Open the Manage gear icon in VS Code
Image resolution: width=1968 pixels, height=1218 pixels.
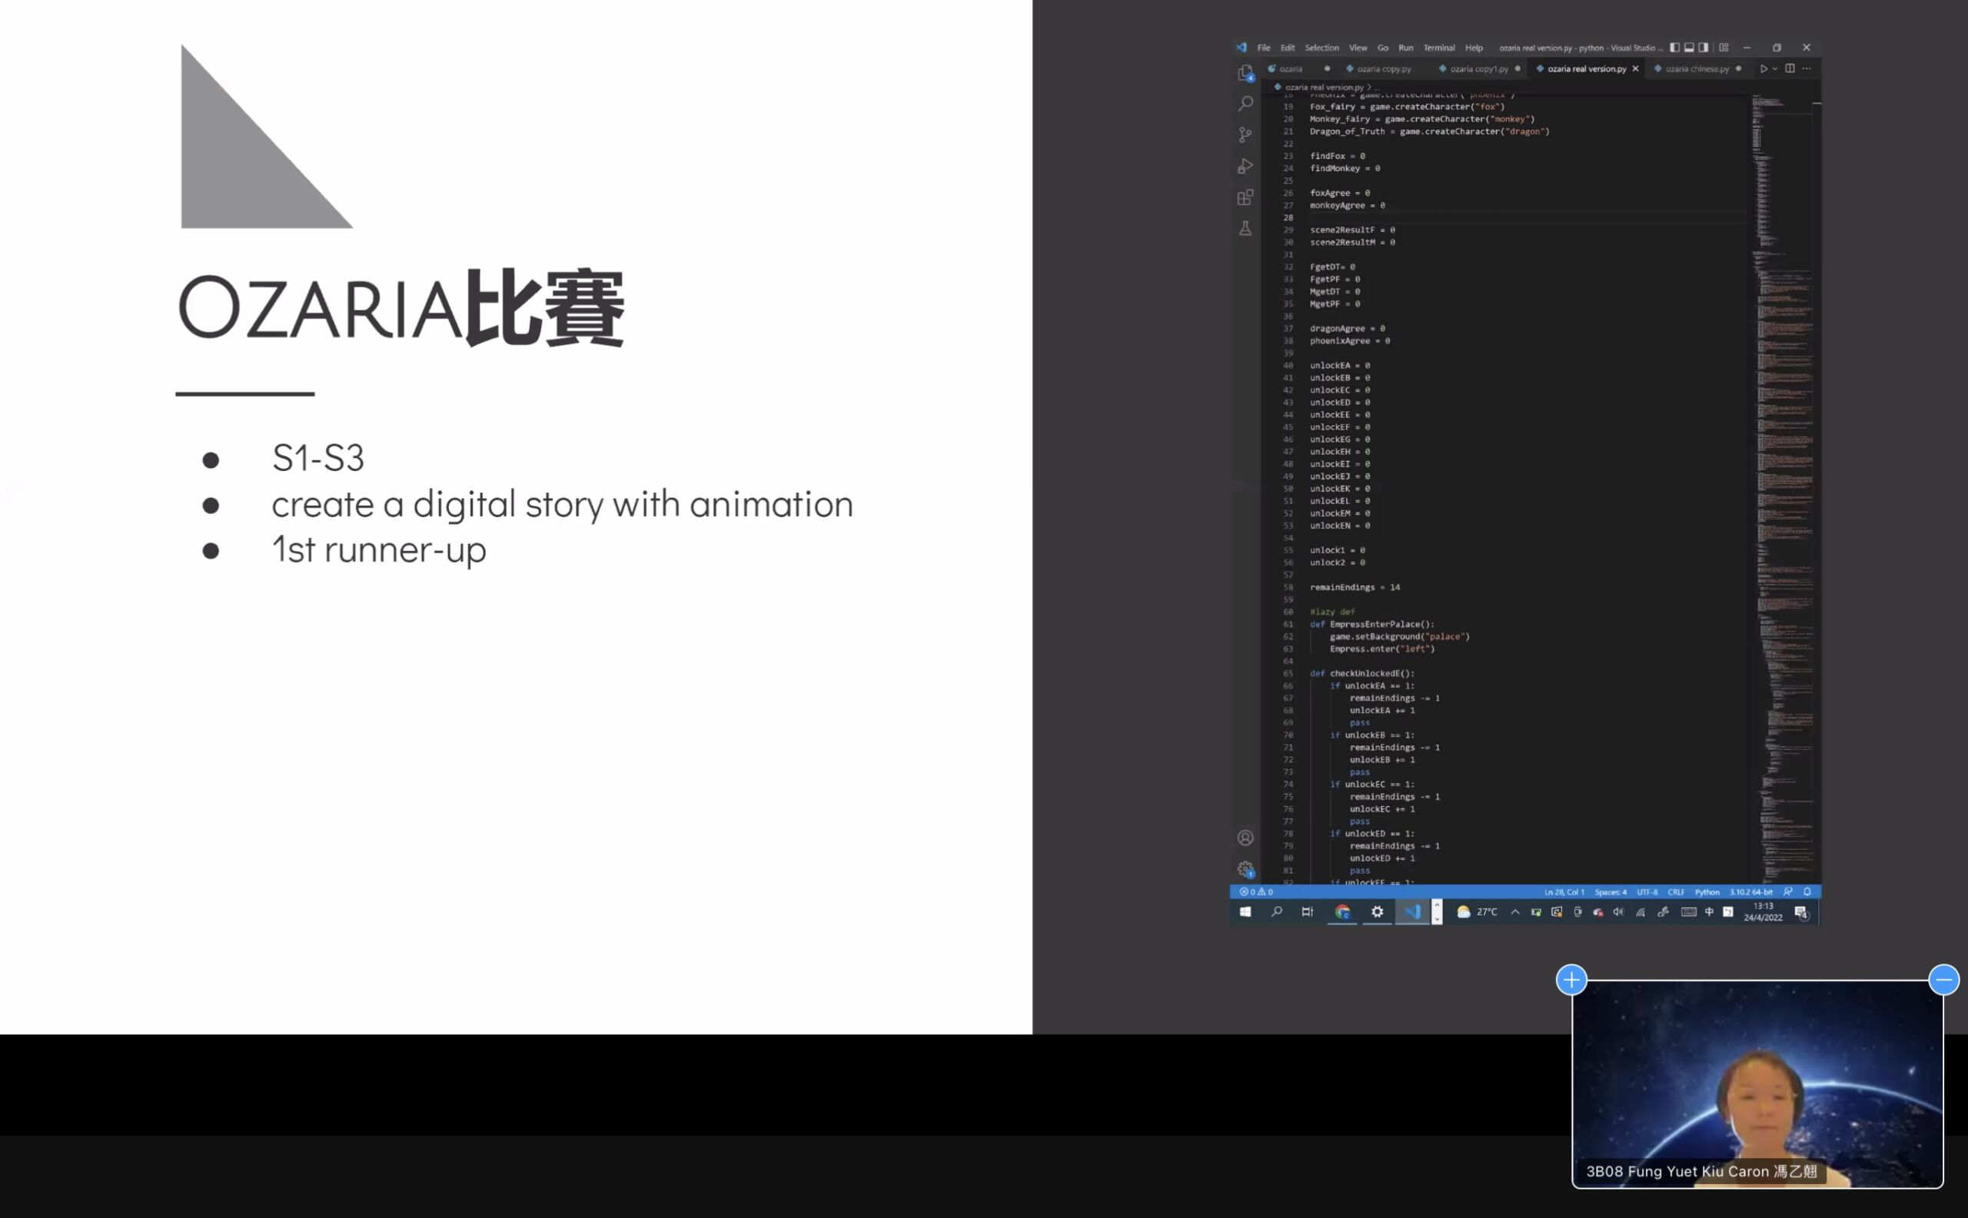(1245, 868)
